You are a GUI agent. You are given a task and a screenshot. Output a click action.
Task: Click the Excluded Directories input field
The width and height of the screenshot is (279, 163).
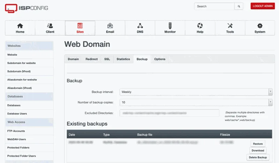pyautogui.click(x=169, y=113)
